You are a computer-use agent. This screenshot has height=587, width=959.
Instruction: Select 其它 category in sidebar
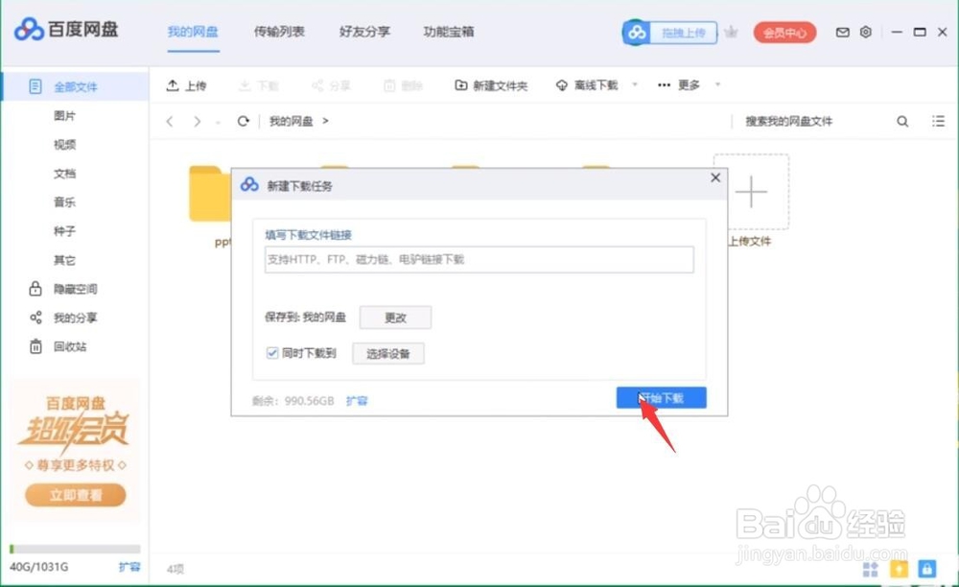click(x=64, y=260)
